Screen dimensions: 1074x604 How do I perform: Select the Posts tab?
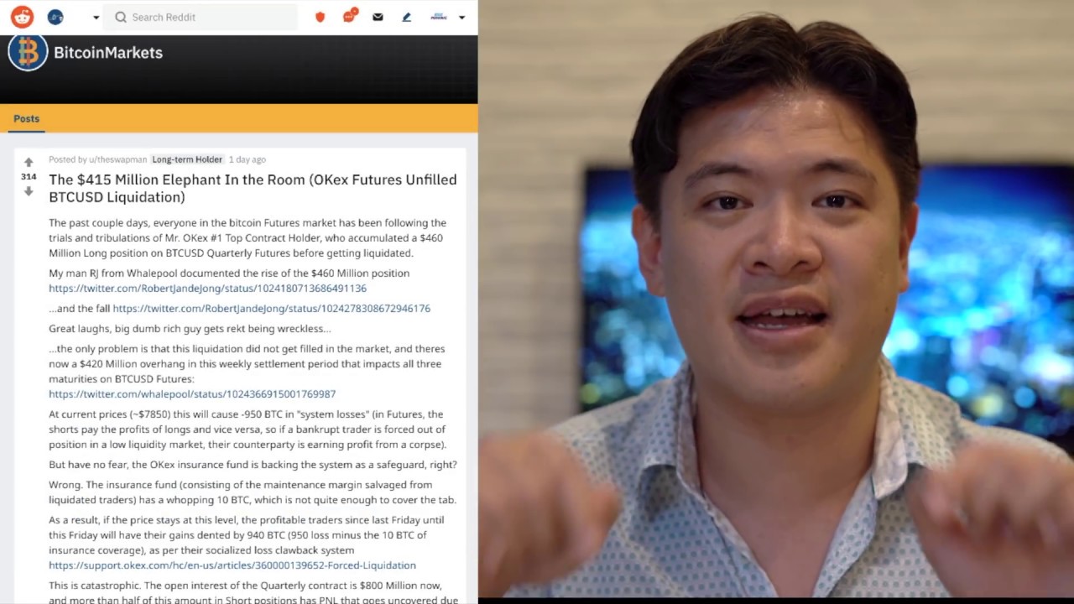(26, 118)
